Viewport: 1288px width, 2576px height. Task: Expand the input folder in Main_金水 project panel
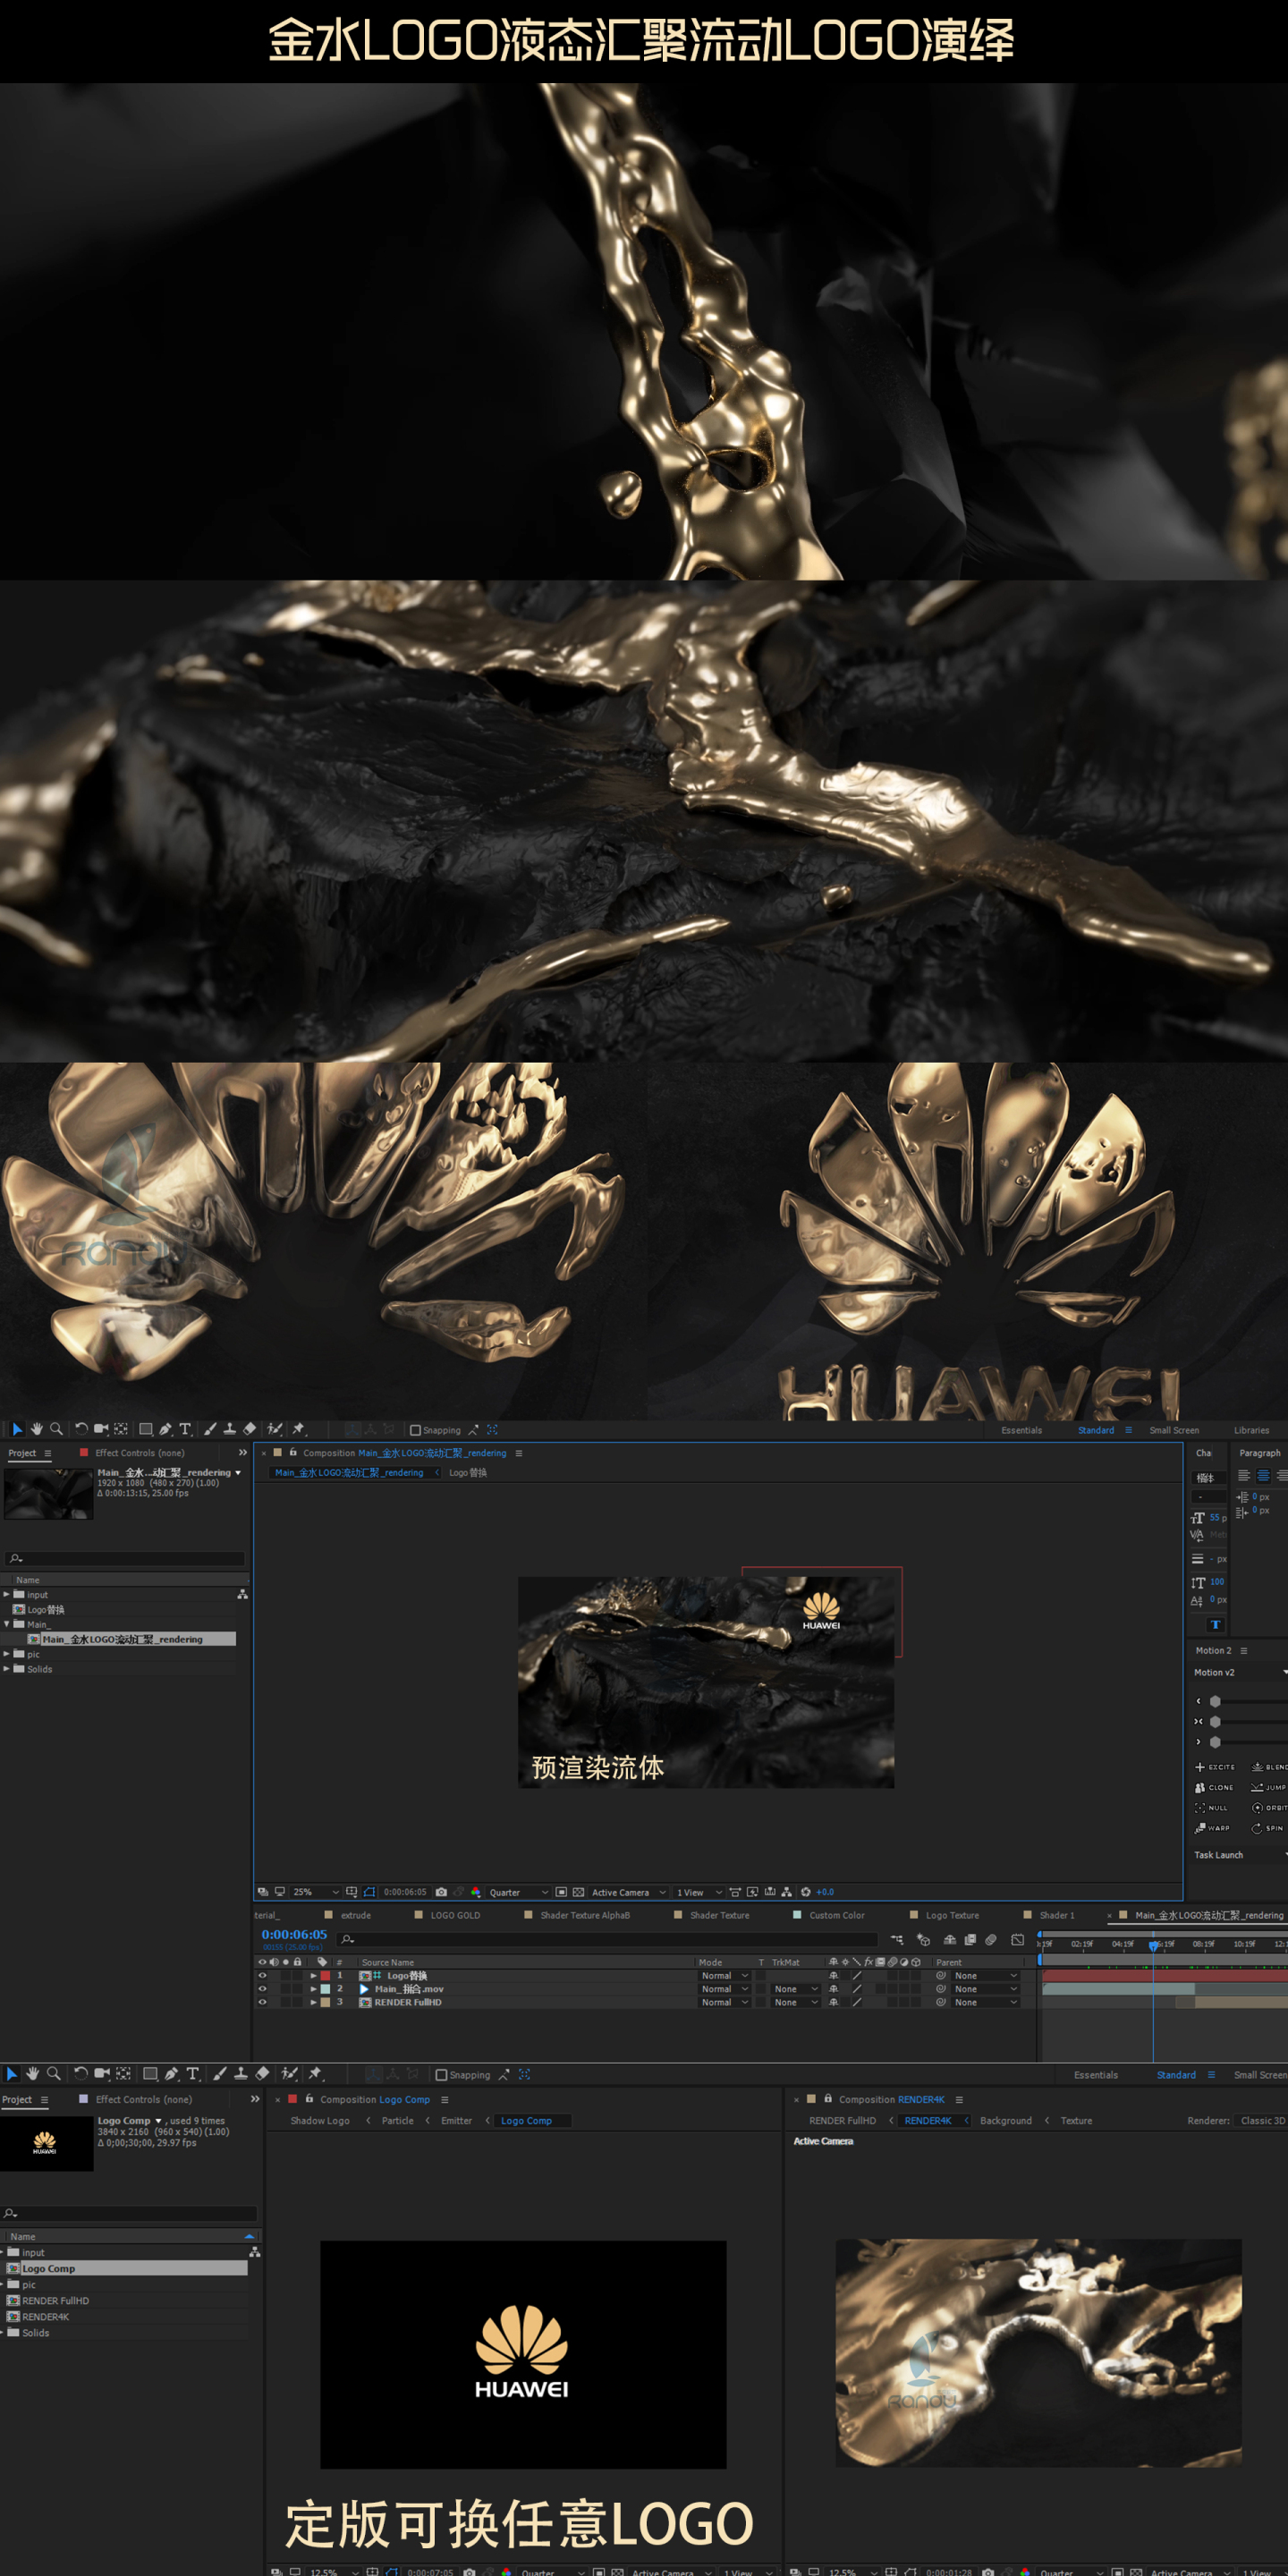[7, 1595]
